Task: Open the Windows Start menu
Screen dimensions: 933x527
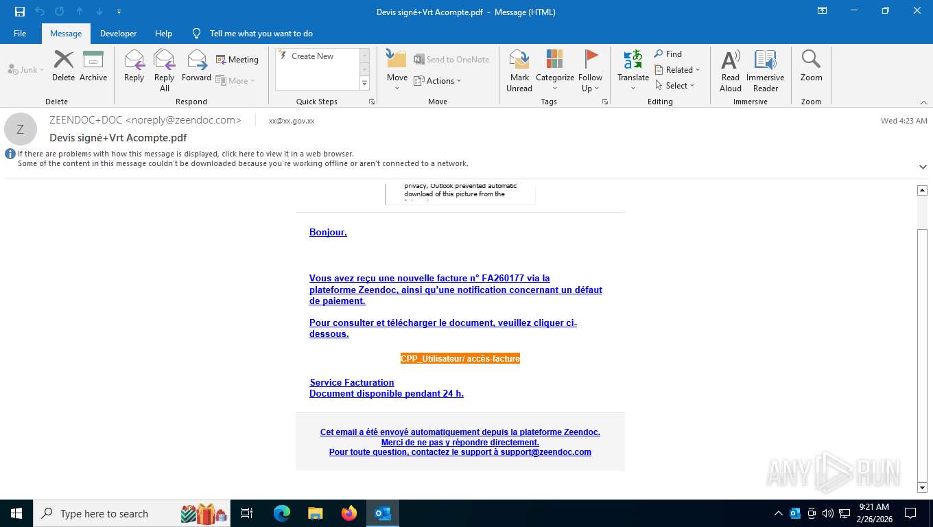Action: (x=16, y=513)
